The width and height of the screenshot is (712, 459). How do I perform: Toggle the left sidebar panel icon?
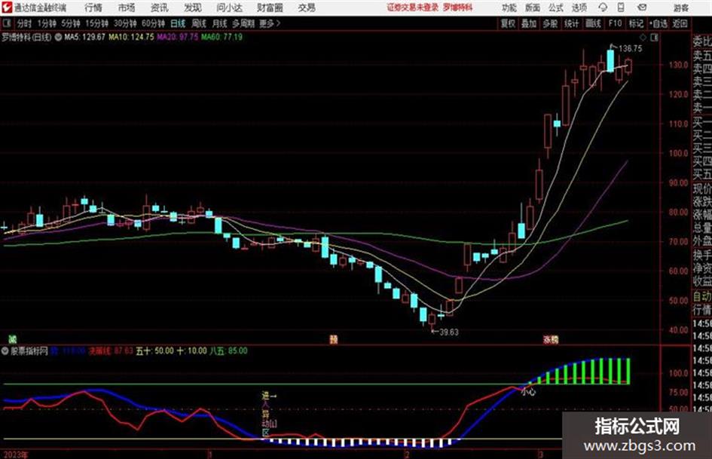6,23
